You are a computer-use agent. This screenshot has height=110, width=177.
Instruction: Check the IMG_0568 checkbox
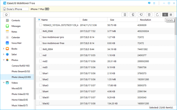(x=40, y=31)
